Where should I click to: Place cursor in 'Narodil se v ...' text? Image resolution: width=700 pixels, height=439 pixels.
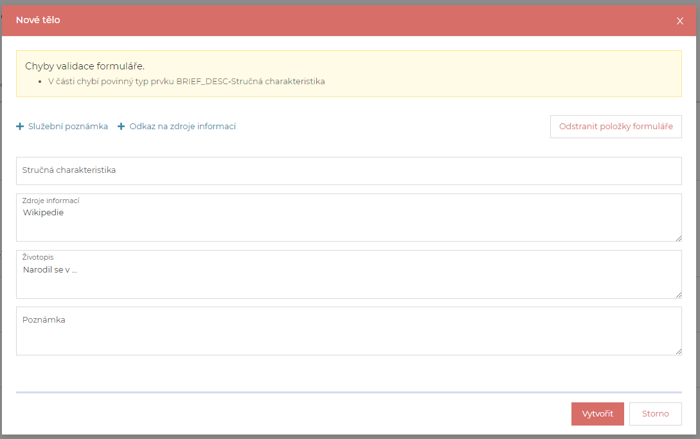pyautogui.click(x=49, y=270)
